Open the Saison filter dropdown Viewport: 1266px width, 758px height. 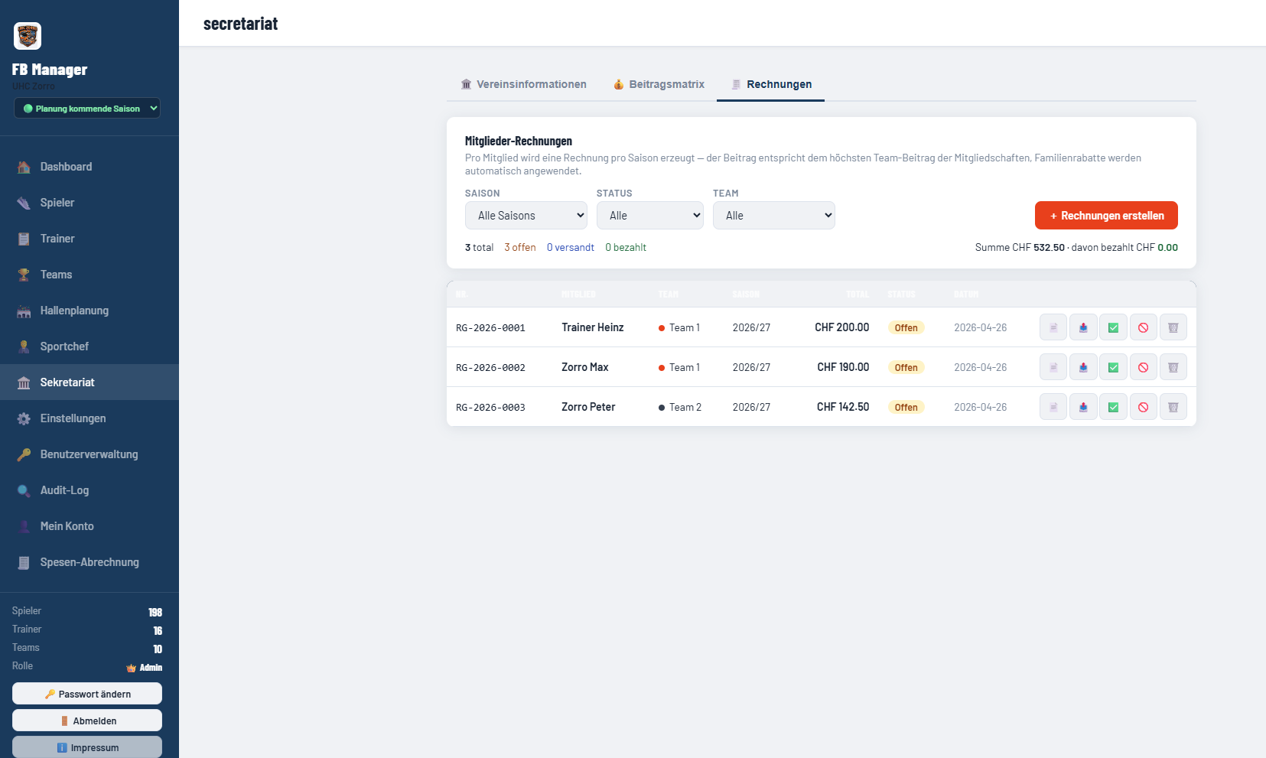526,216
